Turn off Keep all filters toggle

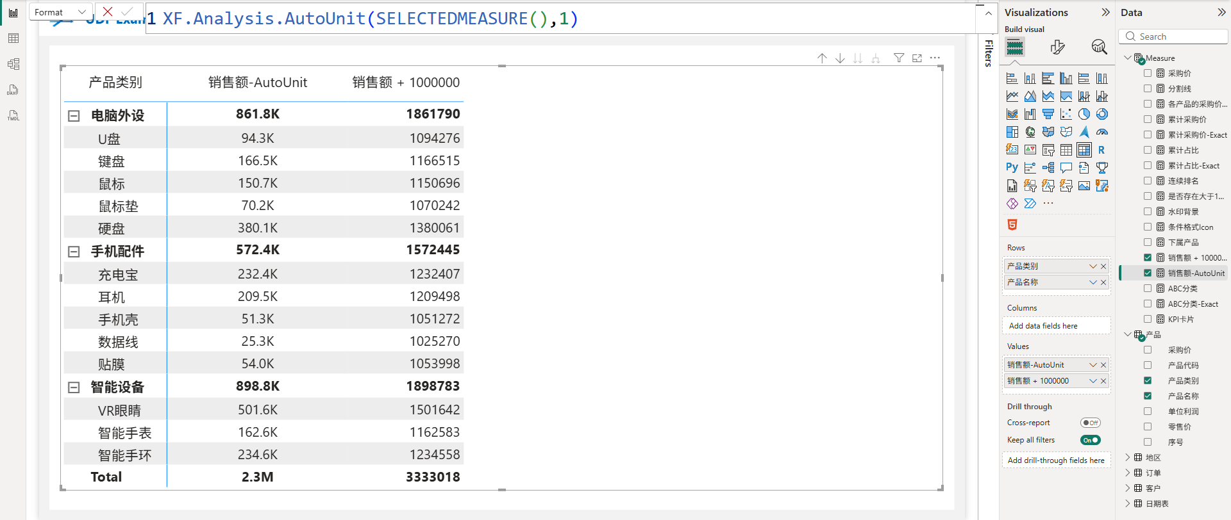1090,440
